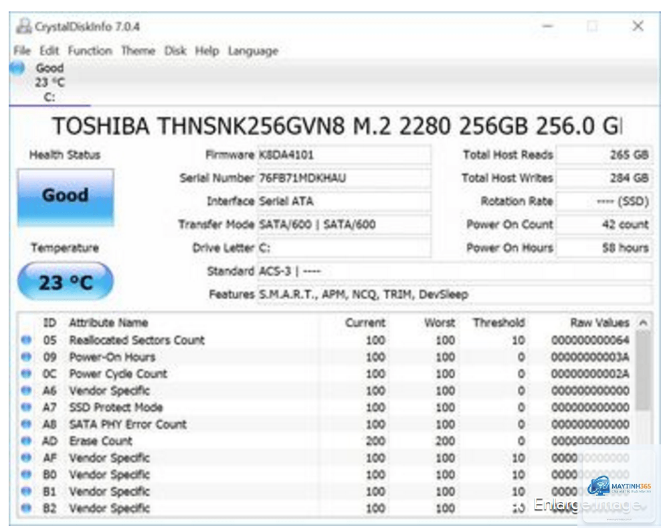661x528 pixels.
Task: Click the attribute list vertical scrollbar thumb
Action: [643, 370]
